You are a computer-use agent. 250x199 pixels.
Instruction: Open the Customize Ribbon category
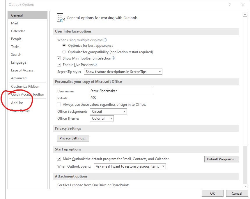point(27,87)
